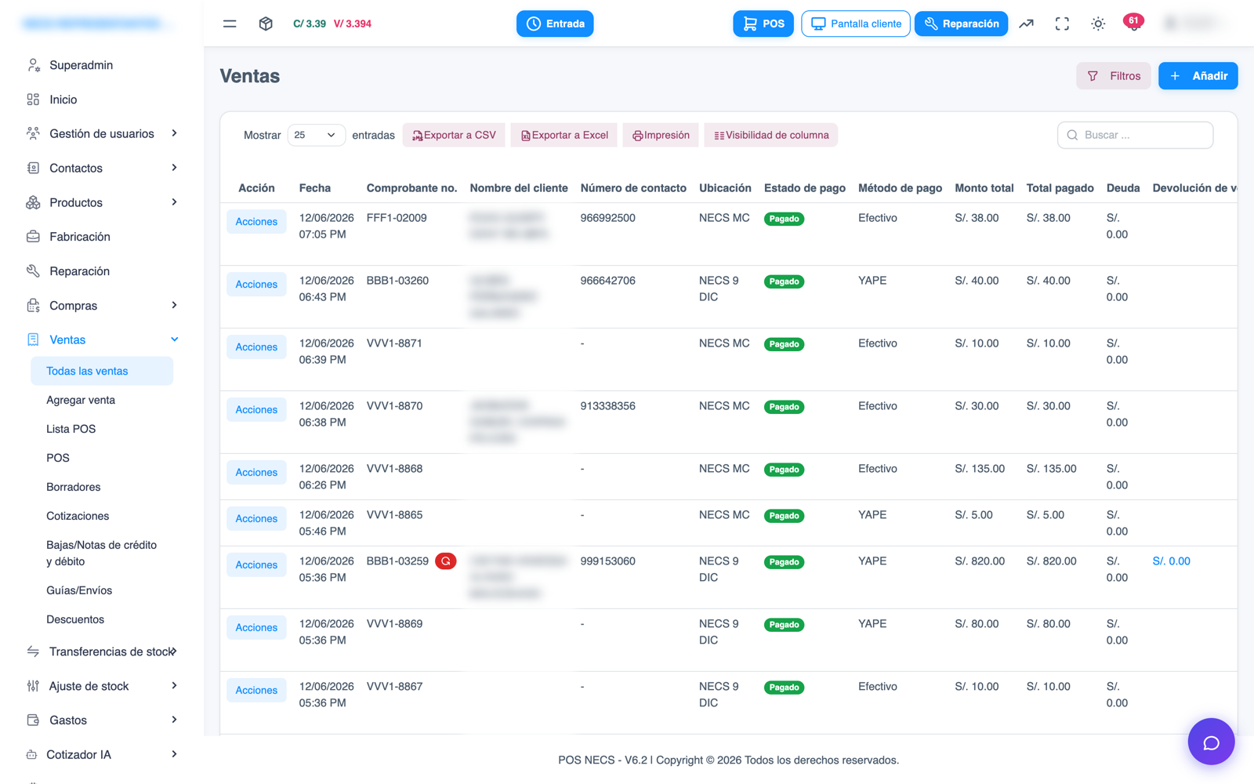
Task: Expand Gastos submenu chevron
Action: tap(174, 720)
